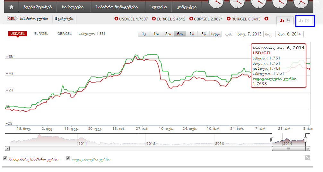Open EUR/GEL 2.4512 ticker rate
The height and width of the screenshot is (172, 323).
click(x=171, y=19)
